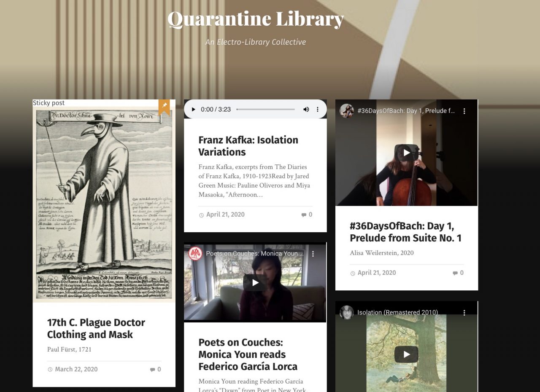Play the Franz Kafka audio clip

tap(194, 109)
